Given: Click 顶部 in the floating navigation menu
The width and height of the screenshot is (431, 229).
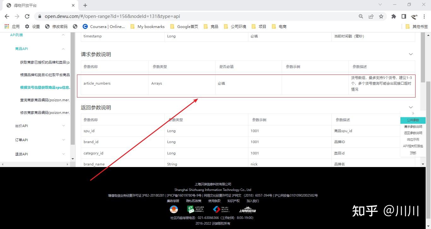Looking at the screenshot, I should [x=413, y=153].
